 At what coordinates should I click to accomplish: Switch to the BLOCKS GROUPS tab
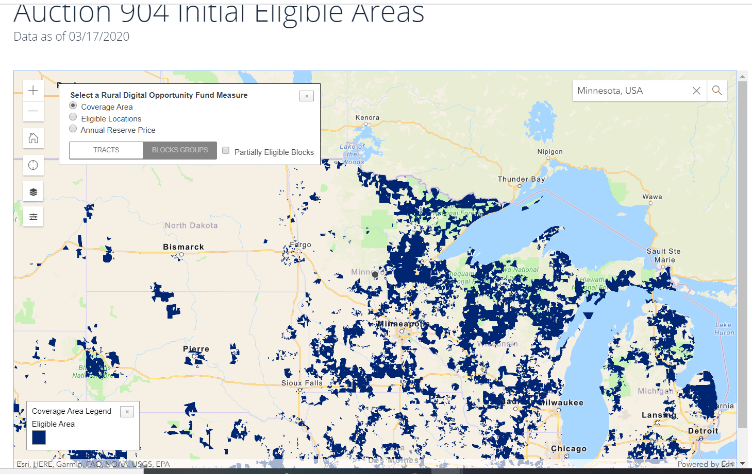click(x=179, y=150)
